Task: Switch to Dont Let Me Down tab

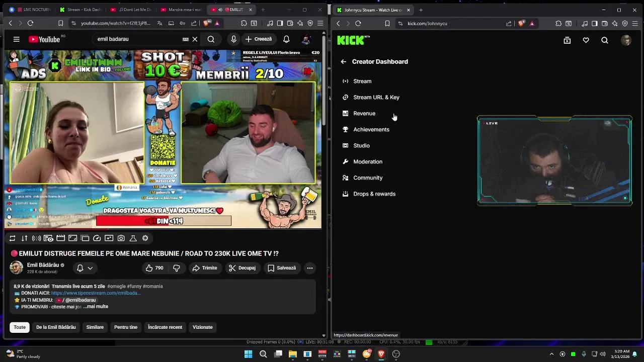Action: [x=131, y=10]
